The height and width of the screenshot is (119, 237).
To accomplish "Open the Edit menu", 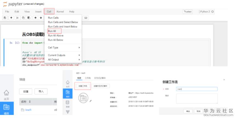I will tap(17, 11).
